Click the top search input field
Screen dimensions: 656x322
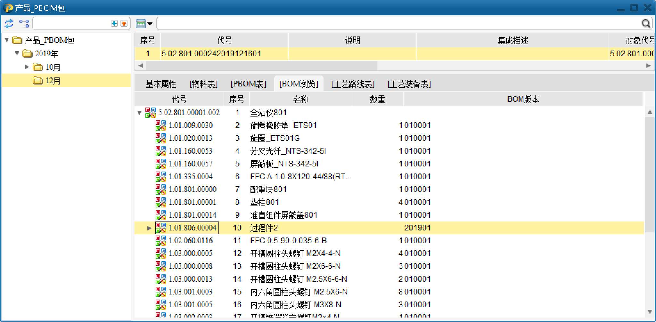click(397, 24)
